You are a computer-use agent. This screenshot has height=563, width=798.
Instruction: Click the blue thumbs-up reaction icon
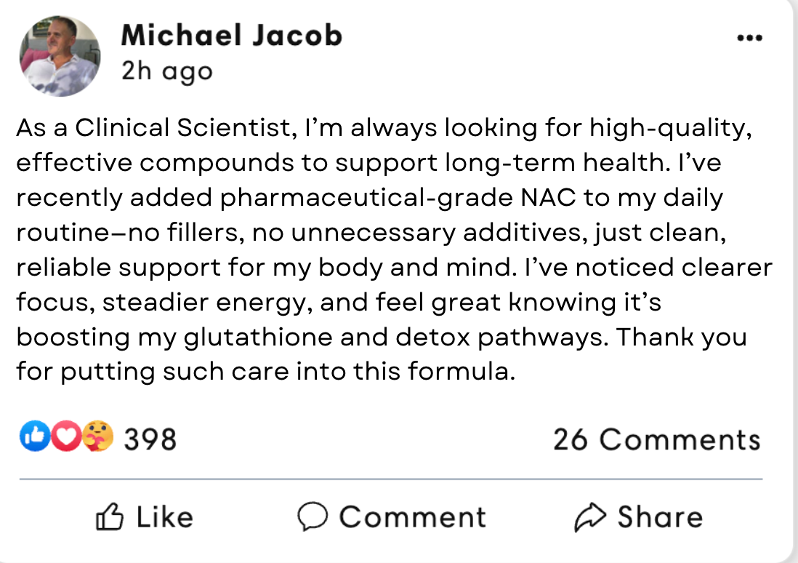[33, 439]
